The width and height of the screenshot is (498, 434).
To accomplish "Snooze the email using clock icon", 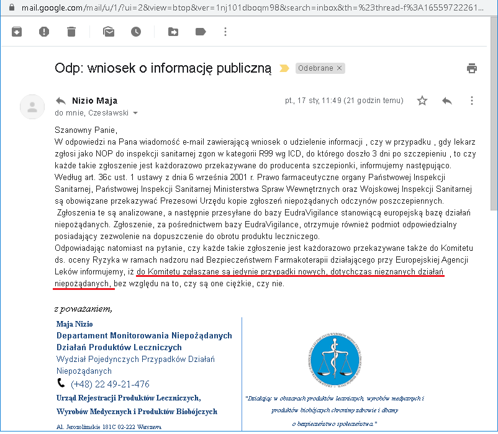I will [x=135, y=32].
